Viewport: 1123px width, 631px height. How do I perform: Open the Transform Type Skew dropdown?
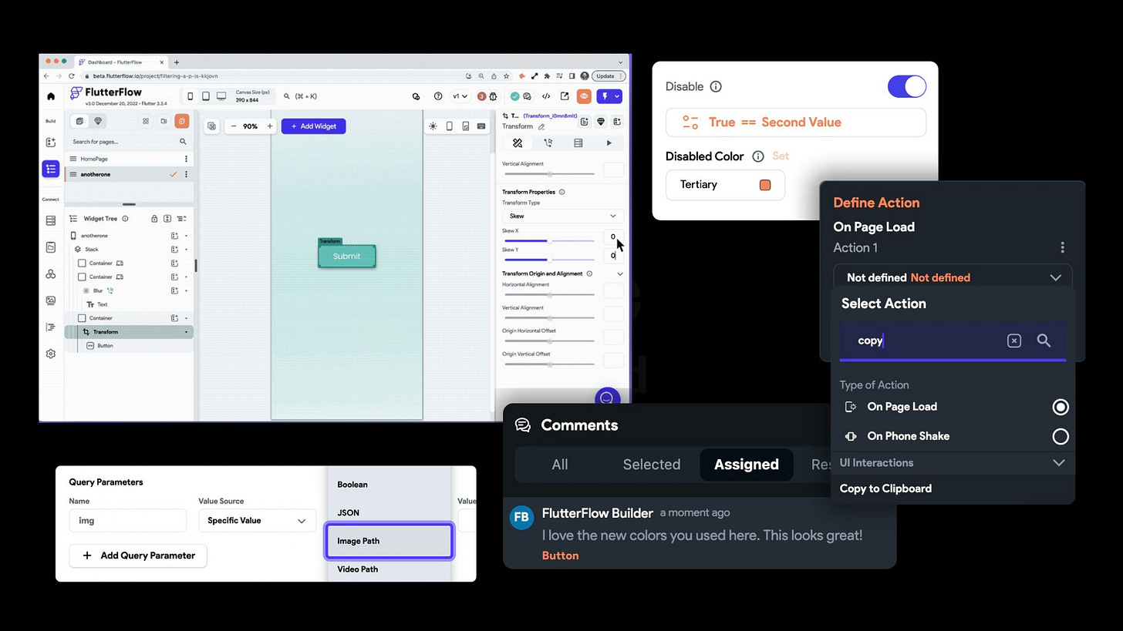(x=562, y=216)
